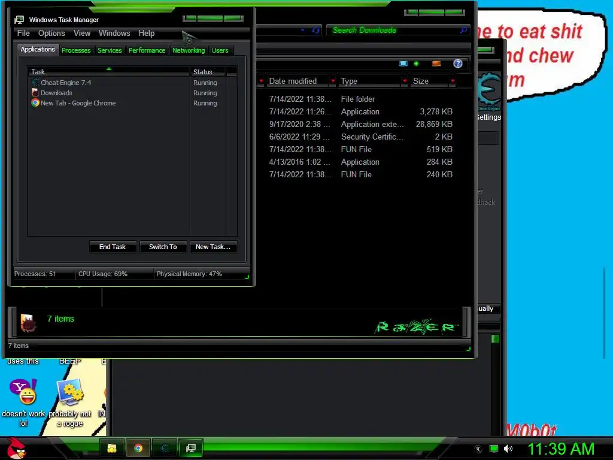Click the refresh icon in Explorer address bar
Viewport: 613px width, 460px height.
click(x=316, y=31)
